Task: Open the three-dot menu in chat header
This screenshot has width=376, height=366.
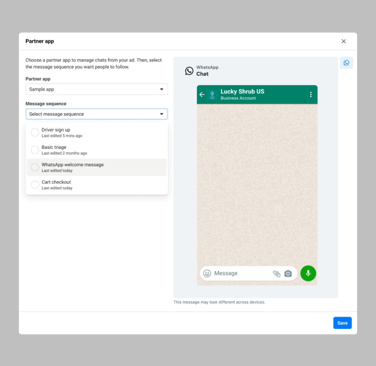Action: coord(311,94)
